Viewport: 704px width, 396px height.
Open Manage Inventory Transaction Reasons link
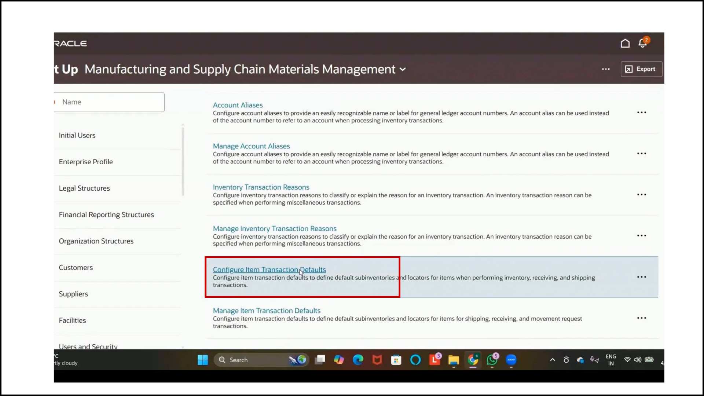coord(275,228)
